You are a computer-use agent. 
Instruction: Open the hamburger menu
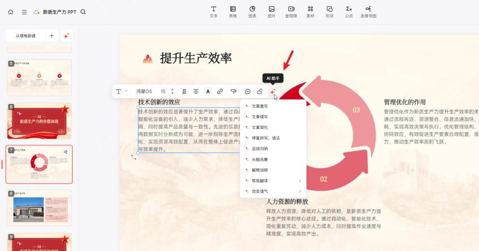click(24, 12)
